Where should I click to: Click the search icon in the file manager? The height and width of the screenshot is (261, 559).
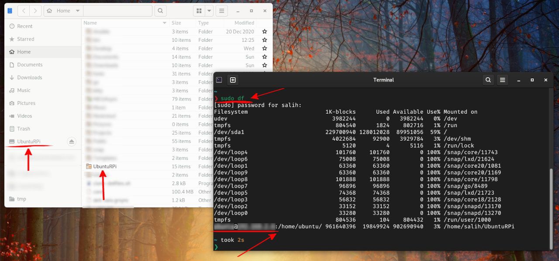click(160, 10)
